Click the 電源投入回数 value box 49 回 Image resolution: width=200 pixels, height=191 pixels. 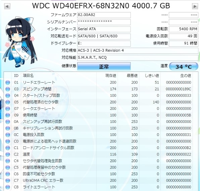184,36
